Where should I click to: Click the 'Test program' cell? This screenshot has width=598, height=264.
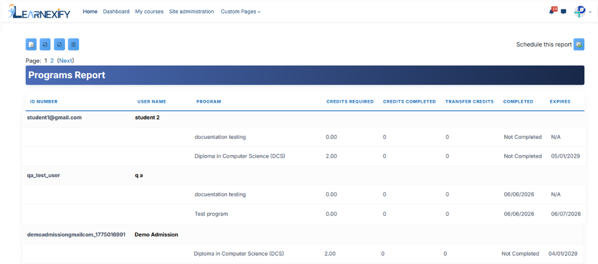click(x=212, y=214)
